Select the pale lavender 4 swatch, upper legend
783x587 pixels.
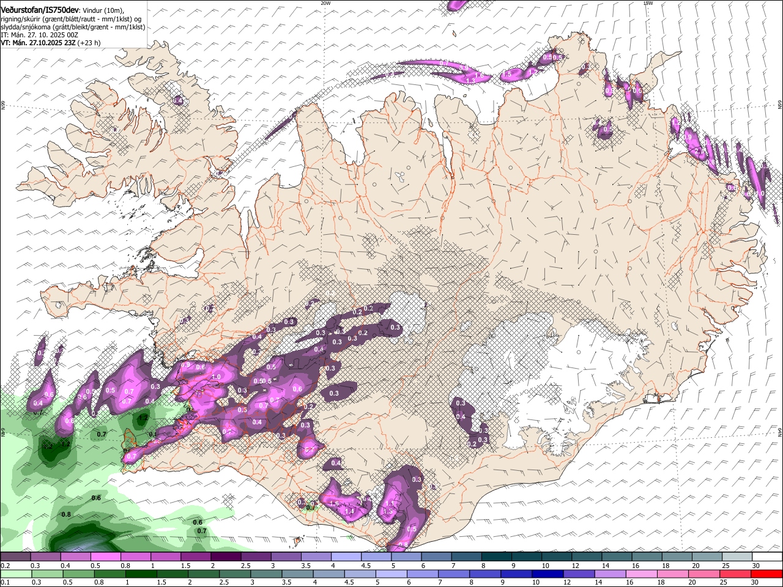346,557
